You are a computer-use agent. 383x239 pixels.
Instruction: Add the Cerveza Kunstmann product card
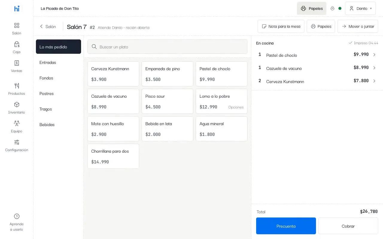[113, 74]
